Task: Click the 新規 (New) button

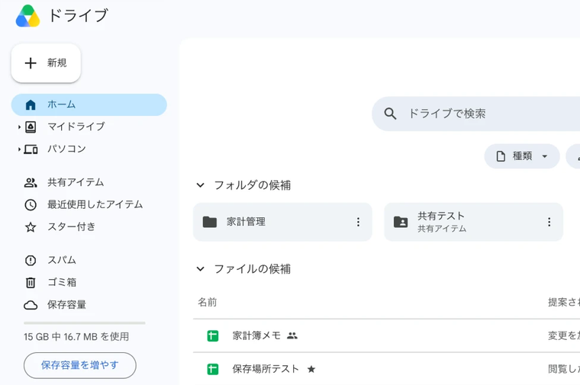Action: pyautogui.click(x=46, y=63)
